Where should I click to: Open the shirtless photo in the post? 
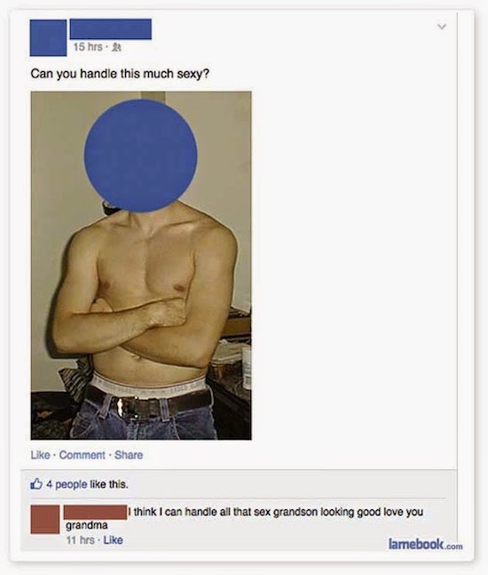click(x=141, y=266)
